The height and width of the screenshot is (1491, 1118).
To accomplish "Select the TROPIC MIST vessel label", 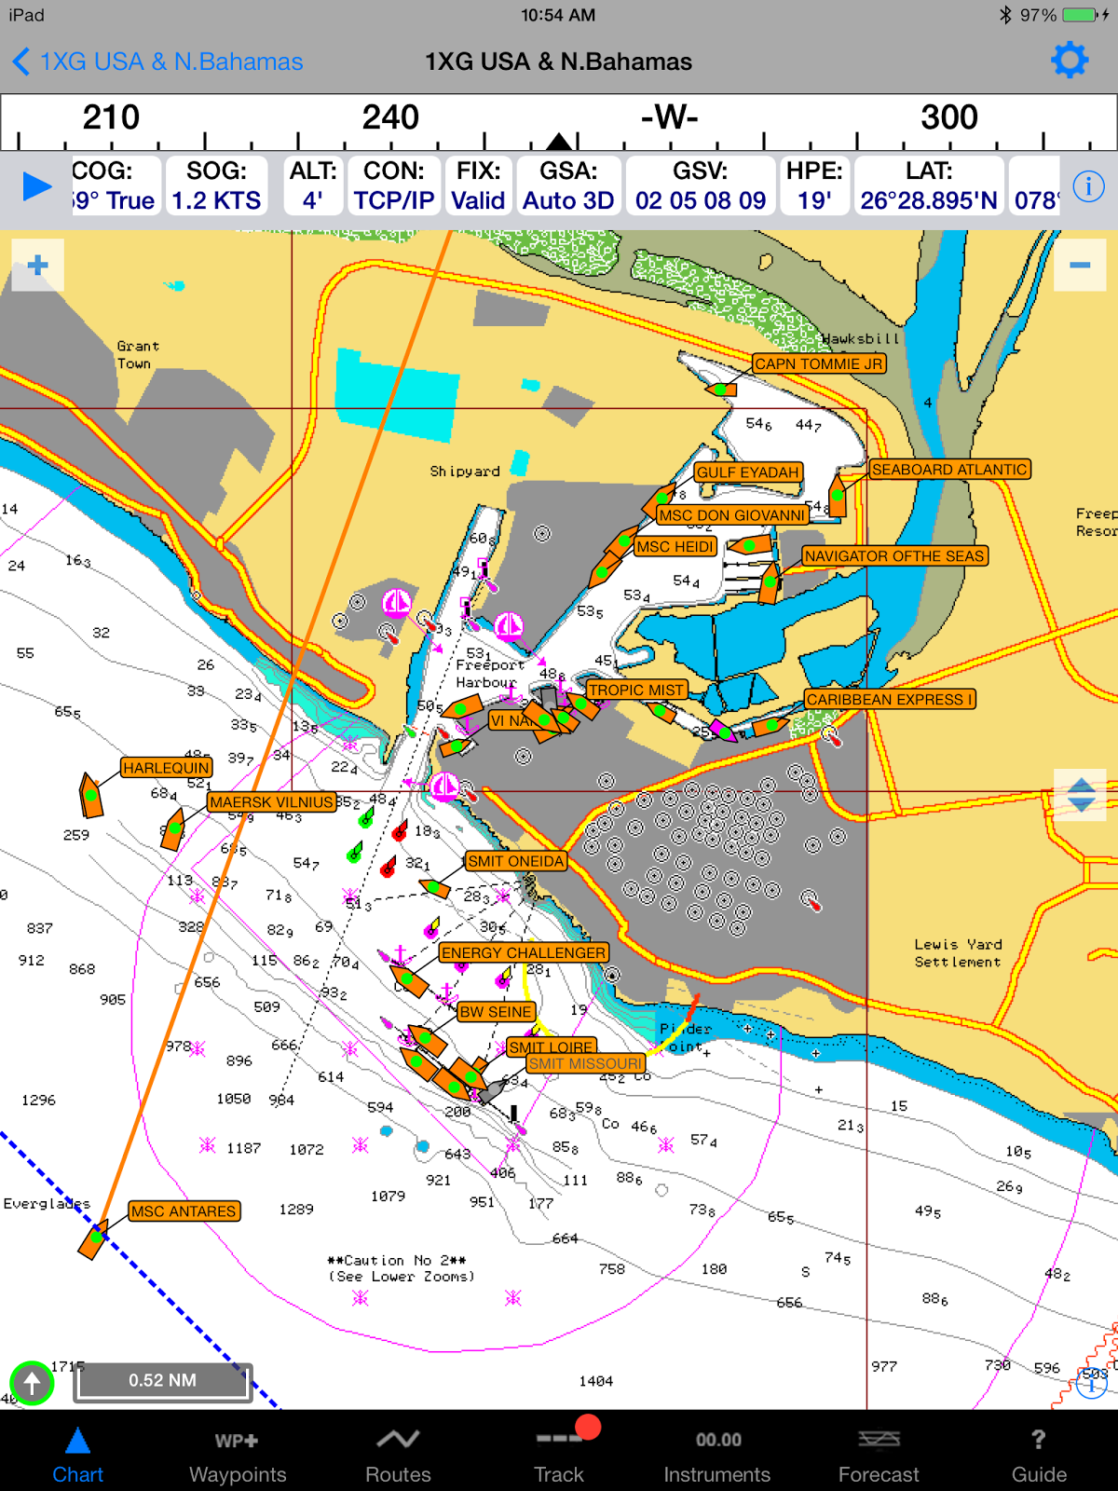I will click(636, 691).
